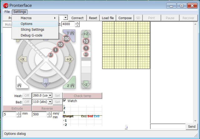The width and height of the screenshot is (200, 139).
Task: Decrease the extrude length stepper
Action: click(19, 116)
